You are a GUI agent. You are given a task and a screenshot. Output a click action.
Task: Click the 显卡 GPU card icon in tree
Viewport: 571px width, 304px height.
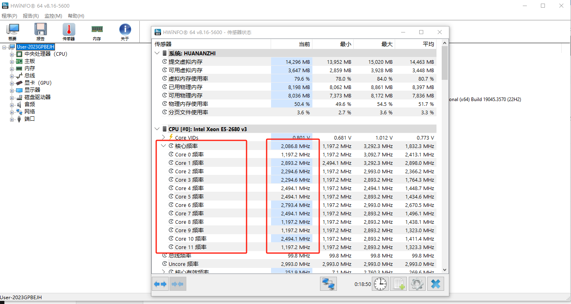coord(19,83)
